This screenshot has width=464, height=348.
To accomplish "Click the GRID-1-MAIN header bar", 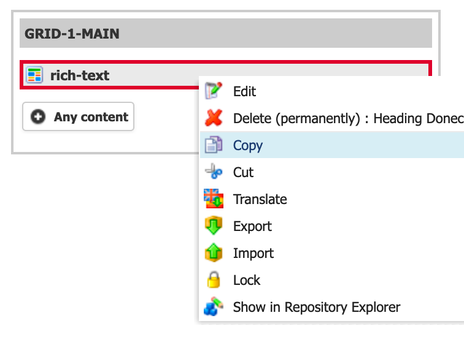I will pyautogui.click(x=226, y=33).
